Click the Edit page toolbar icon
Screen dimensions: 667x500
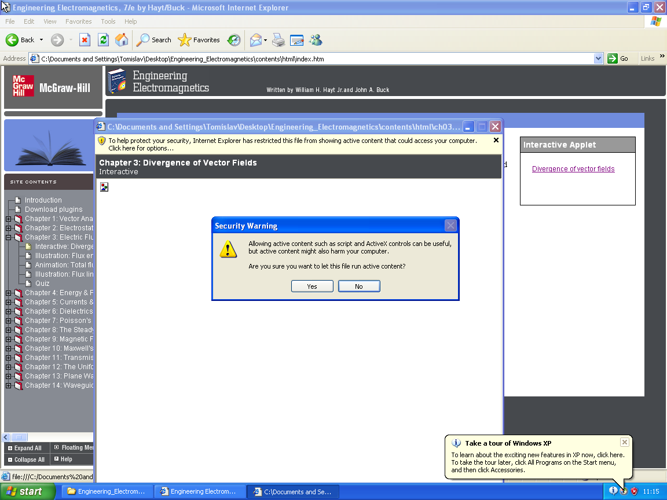297,40
